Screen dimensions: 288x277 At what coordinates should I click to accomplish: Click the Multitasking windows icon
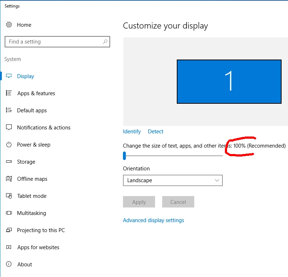[9, 213]
